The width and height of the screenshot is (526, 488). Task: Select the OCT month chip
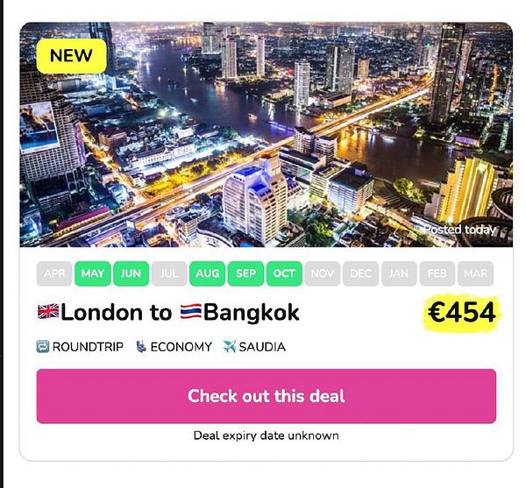[x=284, y=273]
